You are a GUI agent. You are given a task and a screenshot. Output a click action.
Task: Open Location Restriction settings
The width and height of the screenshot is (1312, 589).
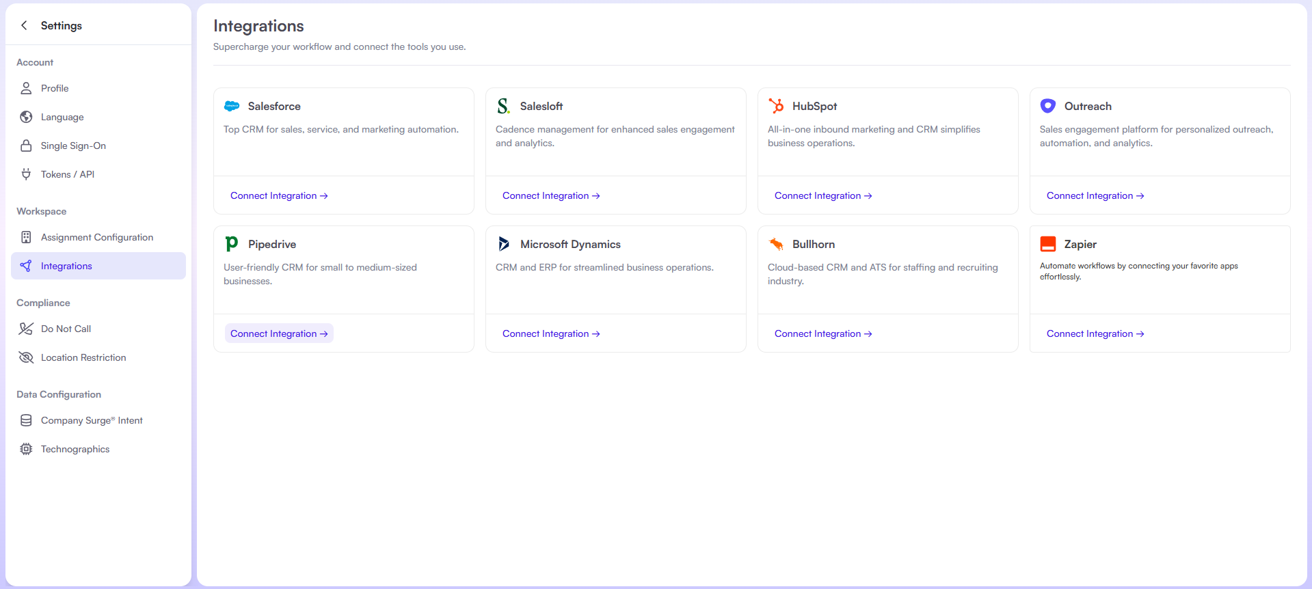[83, 357]
